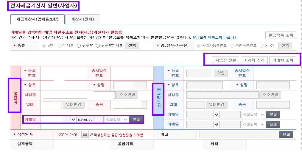The image size is (302, 152).
Task: Click '작성일자는 공급 연월일을 의미함' note
Action: [x=116, y=135]
